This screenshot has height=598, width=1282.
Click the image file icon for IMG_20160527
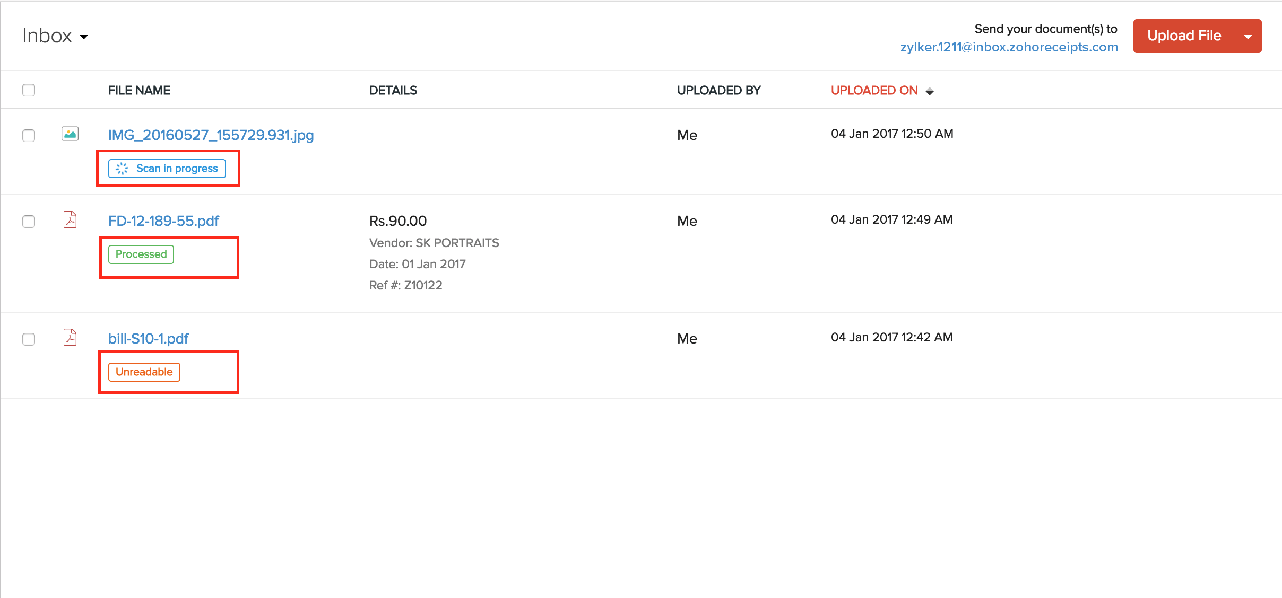[70, 134]
